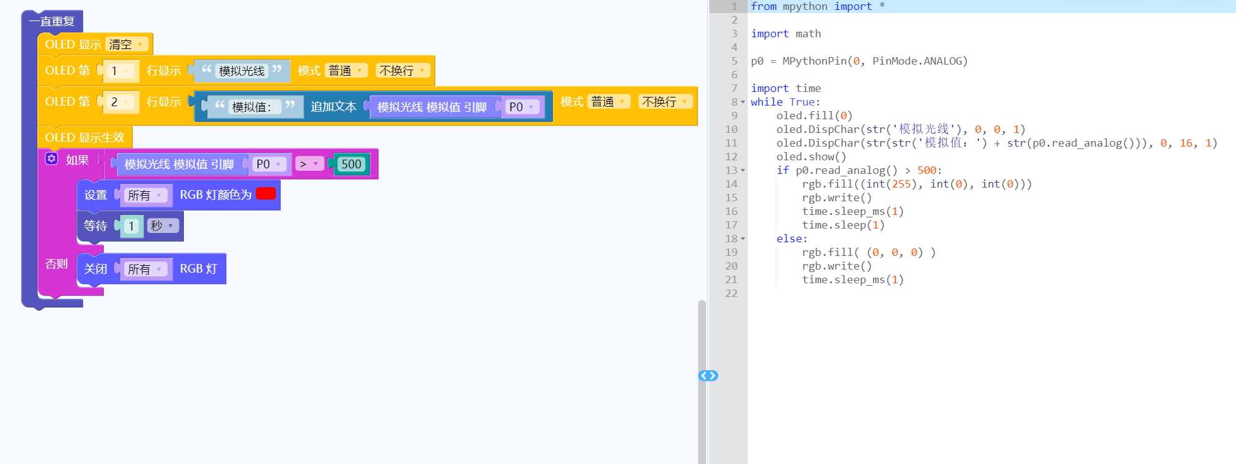Select the 一直重复 loop block
The height and width of the screenshot is (464, 1236).
(x=52, y=21)
